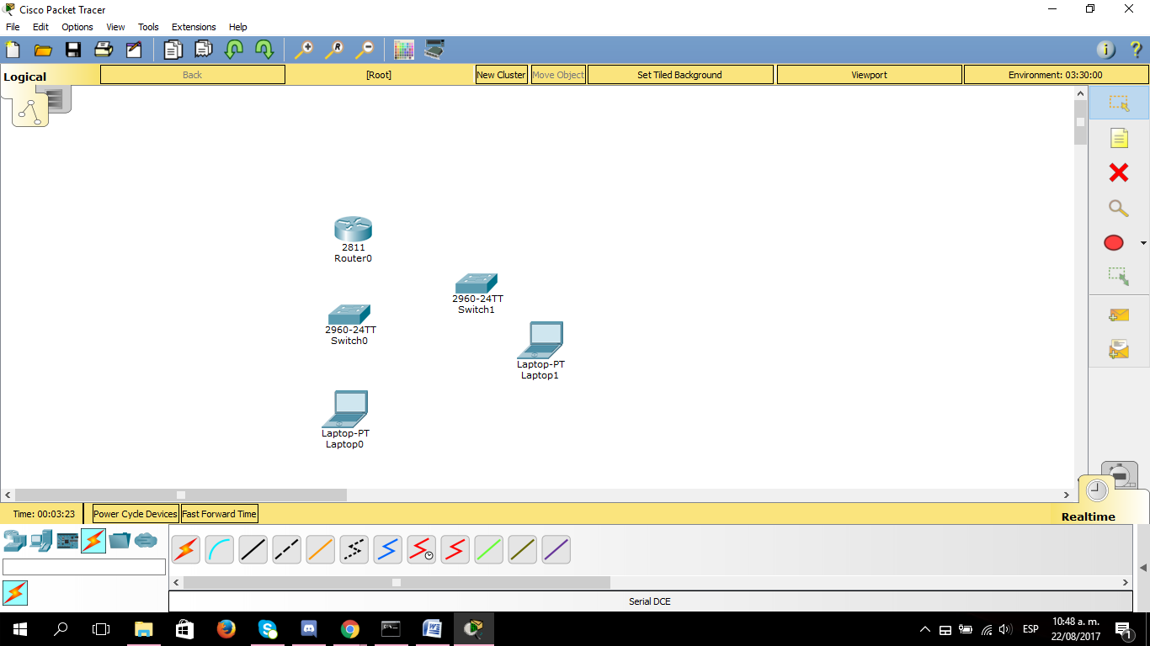
Task: Open the Extensions menu
Action: (193, 26)
